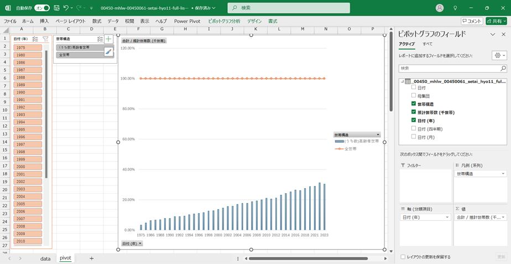The image size is (511, 264).
Task: Toggle the AutoSave switch
Action: [x=41, y=8]
